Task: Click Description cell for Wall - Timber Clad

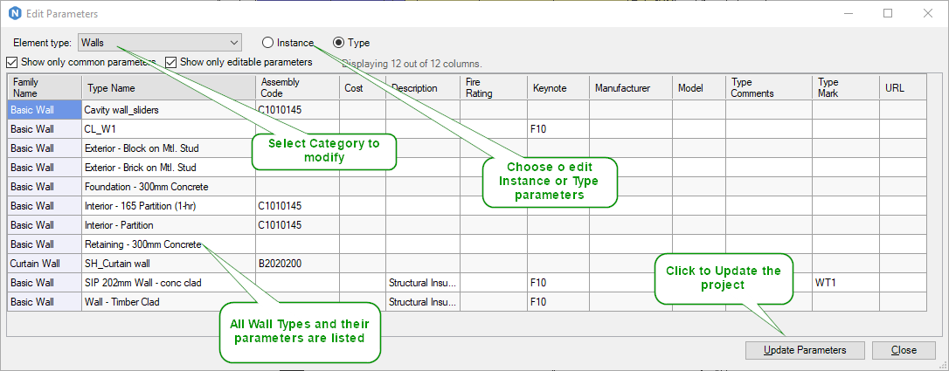Action: click(x=421, y=302)
